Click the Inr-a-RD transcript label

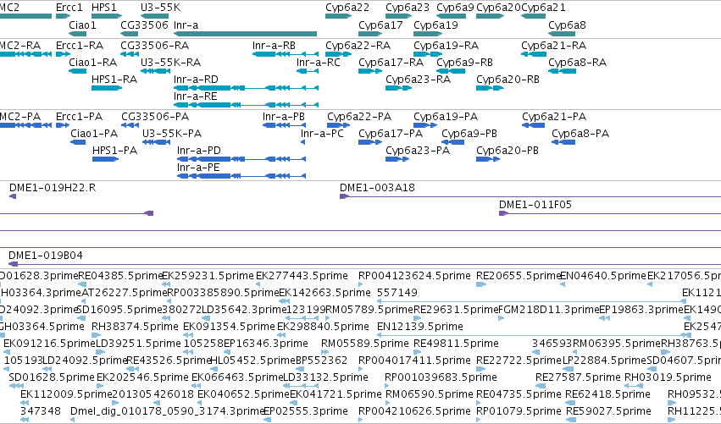click(x=196, y=80)
